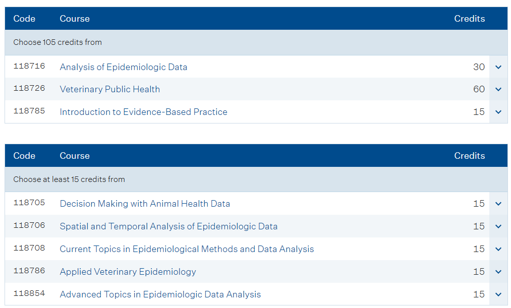Open Decision Making with Animal Health Data link
This screenshot has height=308, width=511.
coord(145,204)
